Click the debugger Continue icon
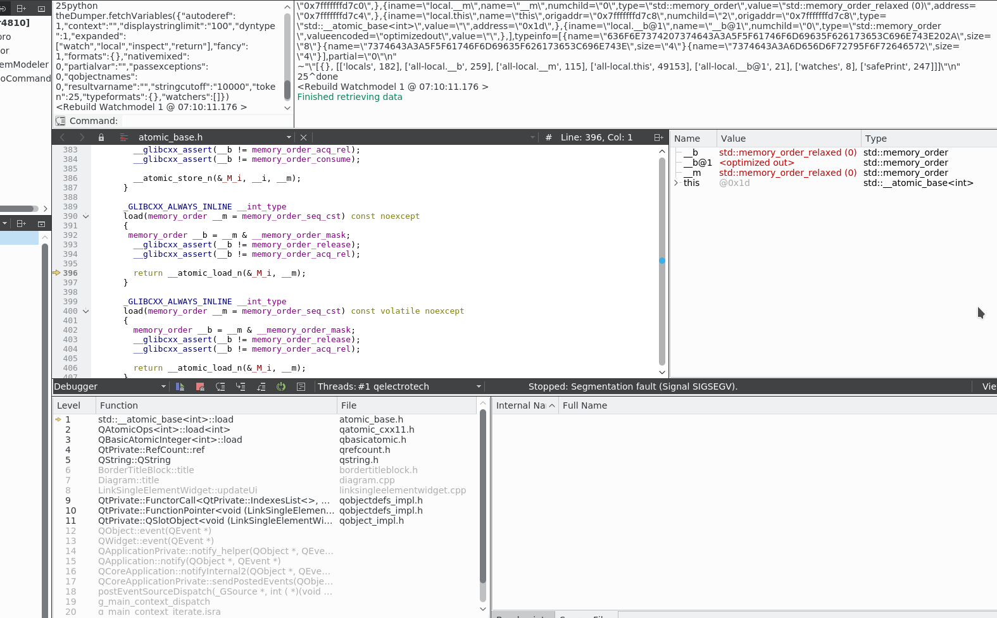The width and height of the screenshot is (997, 618). click(x=180, y=386)
